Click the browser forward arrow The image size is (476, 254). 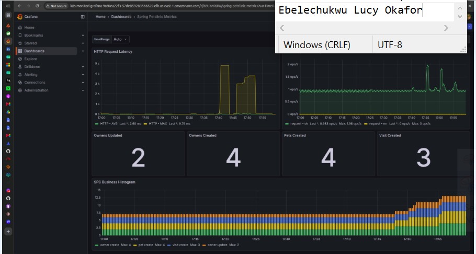tap(28, 6)
